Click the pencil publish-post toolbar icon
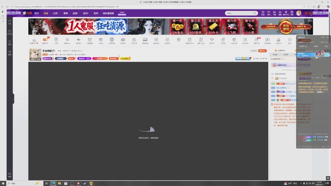Screen dimensions: 331x186 (245, 40)
